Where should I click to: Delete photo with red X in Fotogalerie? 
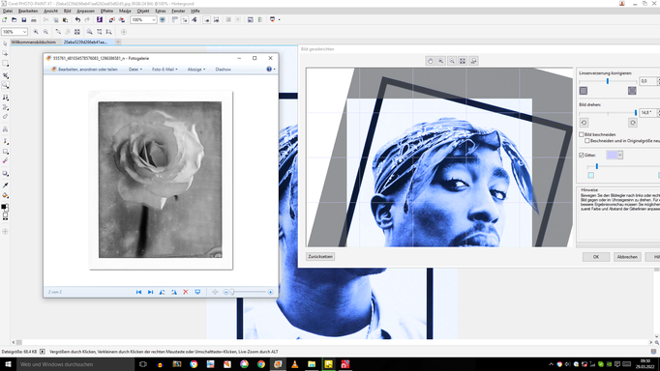[186, 292]
